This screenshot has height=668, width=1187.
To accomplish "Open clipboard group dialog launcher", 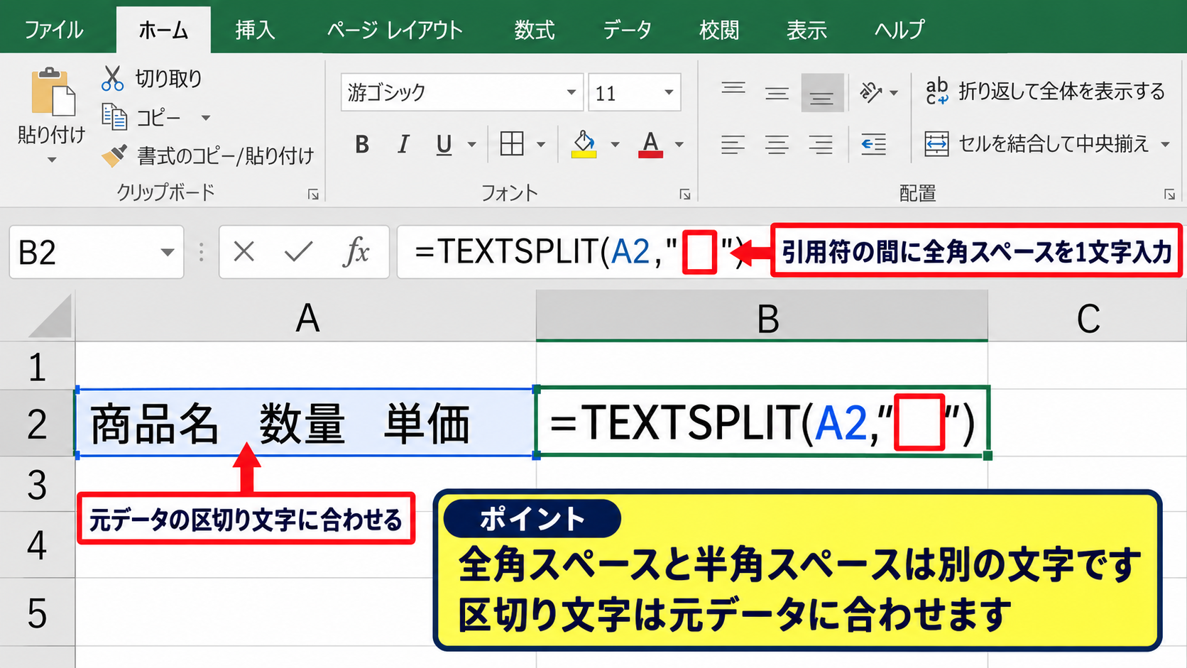I will tap(313, 195).
